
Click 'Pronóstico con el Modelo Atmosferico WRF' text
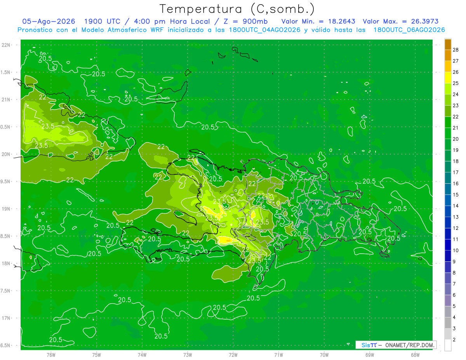click(x=91, y=30)
